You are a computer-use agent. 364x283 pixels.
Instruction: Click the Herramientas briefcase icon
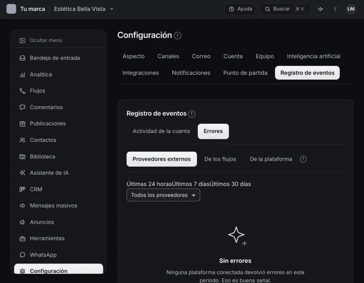coord(22,239)
